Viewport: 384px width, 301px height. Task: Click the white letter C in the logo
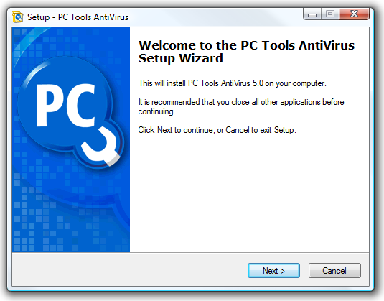click(80, 106)
